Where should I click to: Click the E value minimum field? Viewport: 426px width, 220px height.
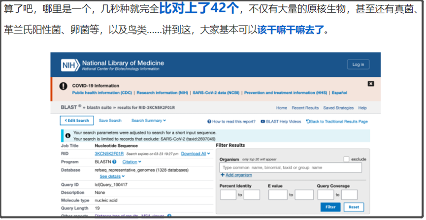tap(278, 195)
